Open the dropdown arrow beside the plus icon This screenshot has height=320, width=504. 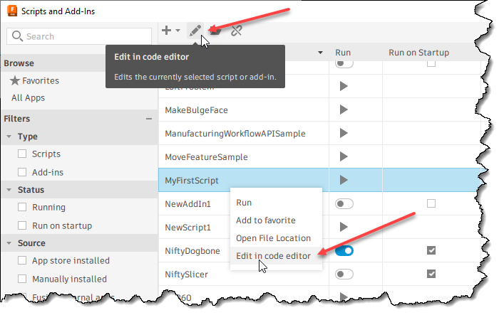tap(178, 31)
